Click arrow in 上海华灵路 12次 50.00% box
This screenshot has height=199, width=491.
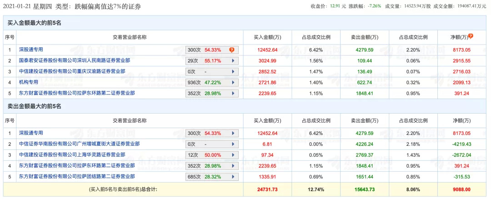[x=232, y=155]
